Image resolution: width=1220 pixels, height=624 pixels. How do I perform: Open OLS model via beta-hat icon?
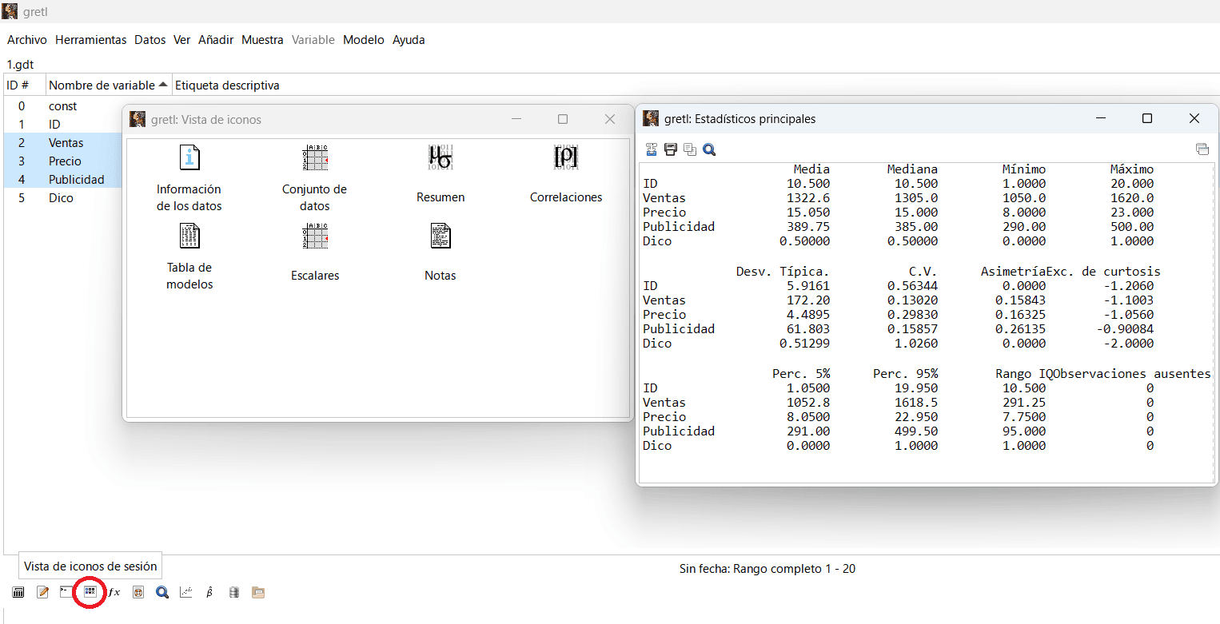209,592
